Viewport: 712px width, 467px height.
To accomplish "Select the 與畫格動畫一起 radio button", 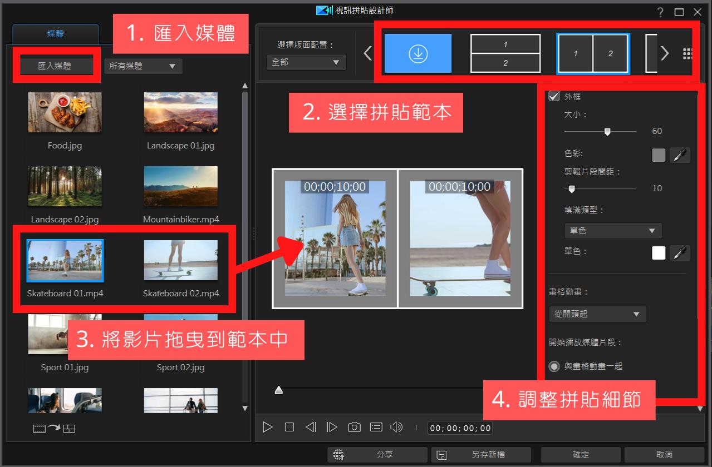I will (x=554, y=366).
